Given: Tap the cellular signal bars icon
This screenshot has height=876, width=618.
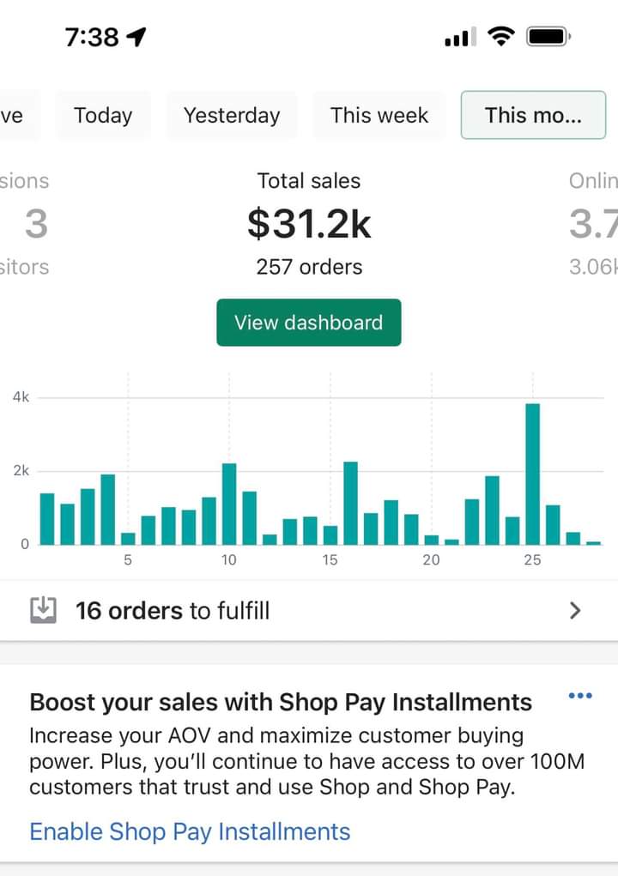Looking at the screenshot, I should point(460,37).
